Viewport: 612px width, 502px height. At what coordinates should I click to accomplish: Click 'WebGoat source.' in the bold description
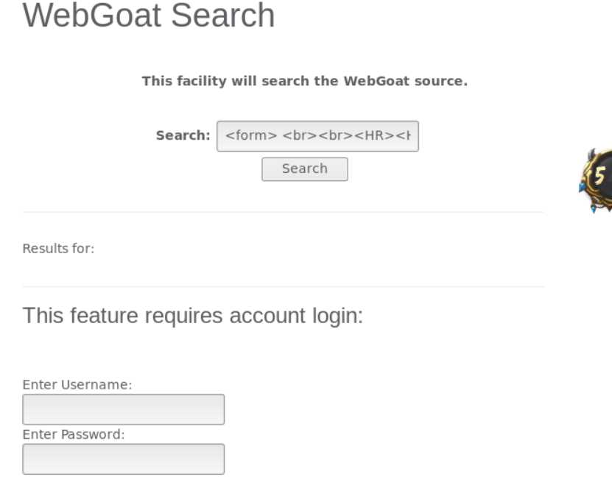pos(406,81)
